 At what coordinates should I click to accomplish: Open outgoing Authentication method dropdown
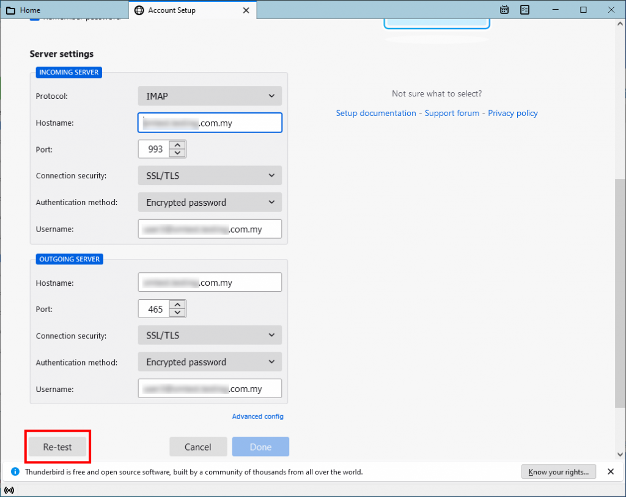click(x=210, y=362)
